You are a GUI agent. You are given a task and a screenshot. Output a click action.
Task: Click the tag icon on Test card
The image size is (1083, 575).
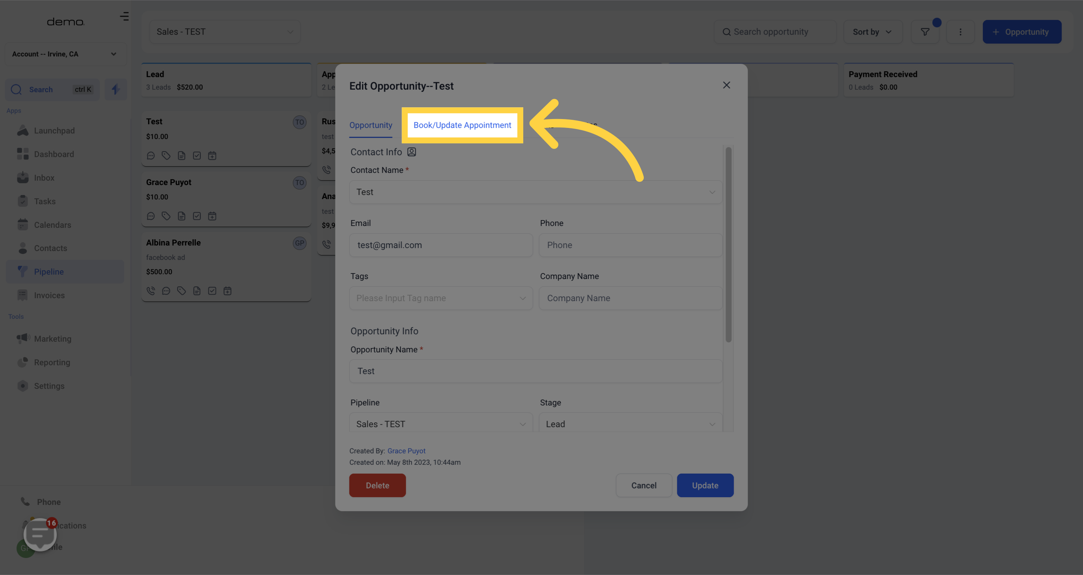tap(166, 156)
